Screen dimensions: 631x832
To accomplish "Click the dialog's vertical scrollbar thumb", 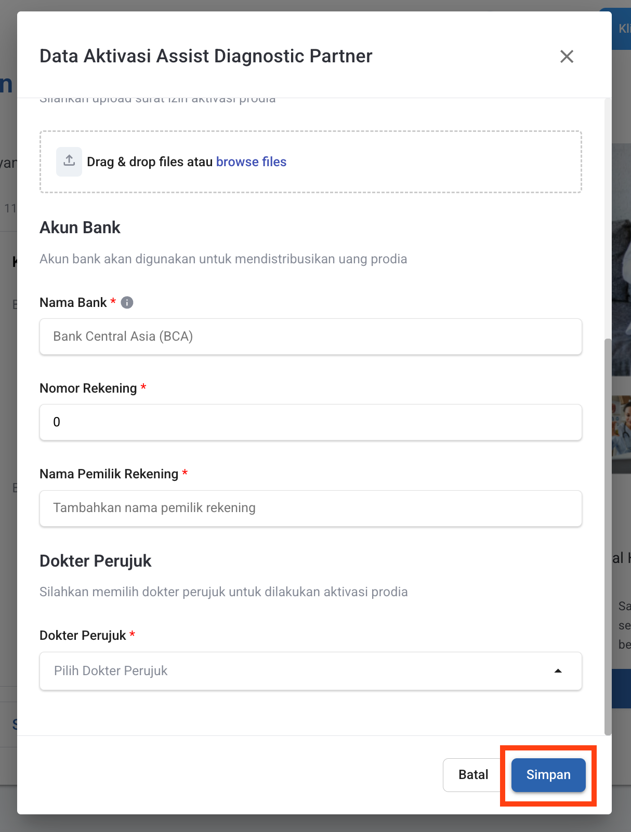I will pos(608,535).
